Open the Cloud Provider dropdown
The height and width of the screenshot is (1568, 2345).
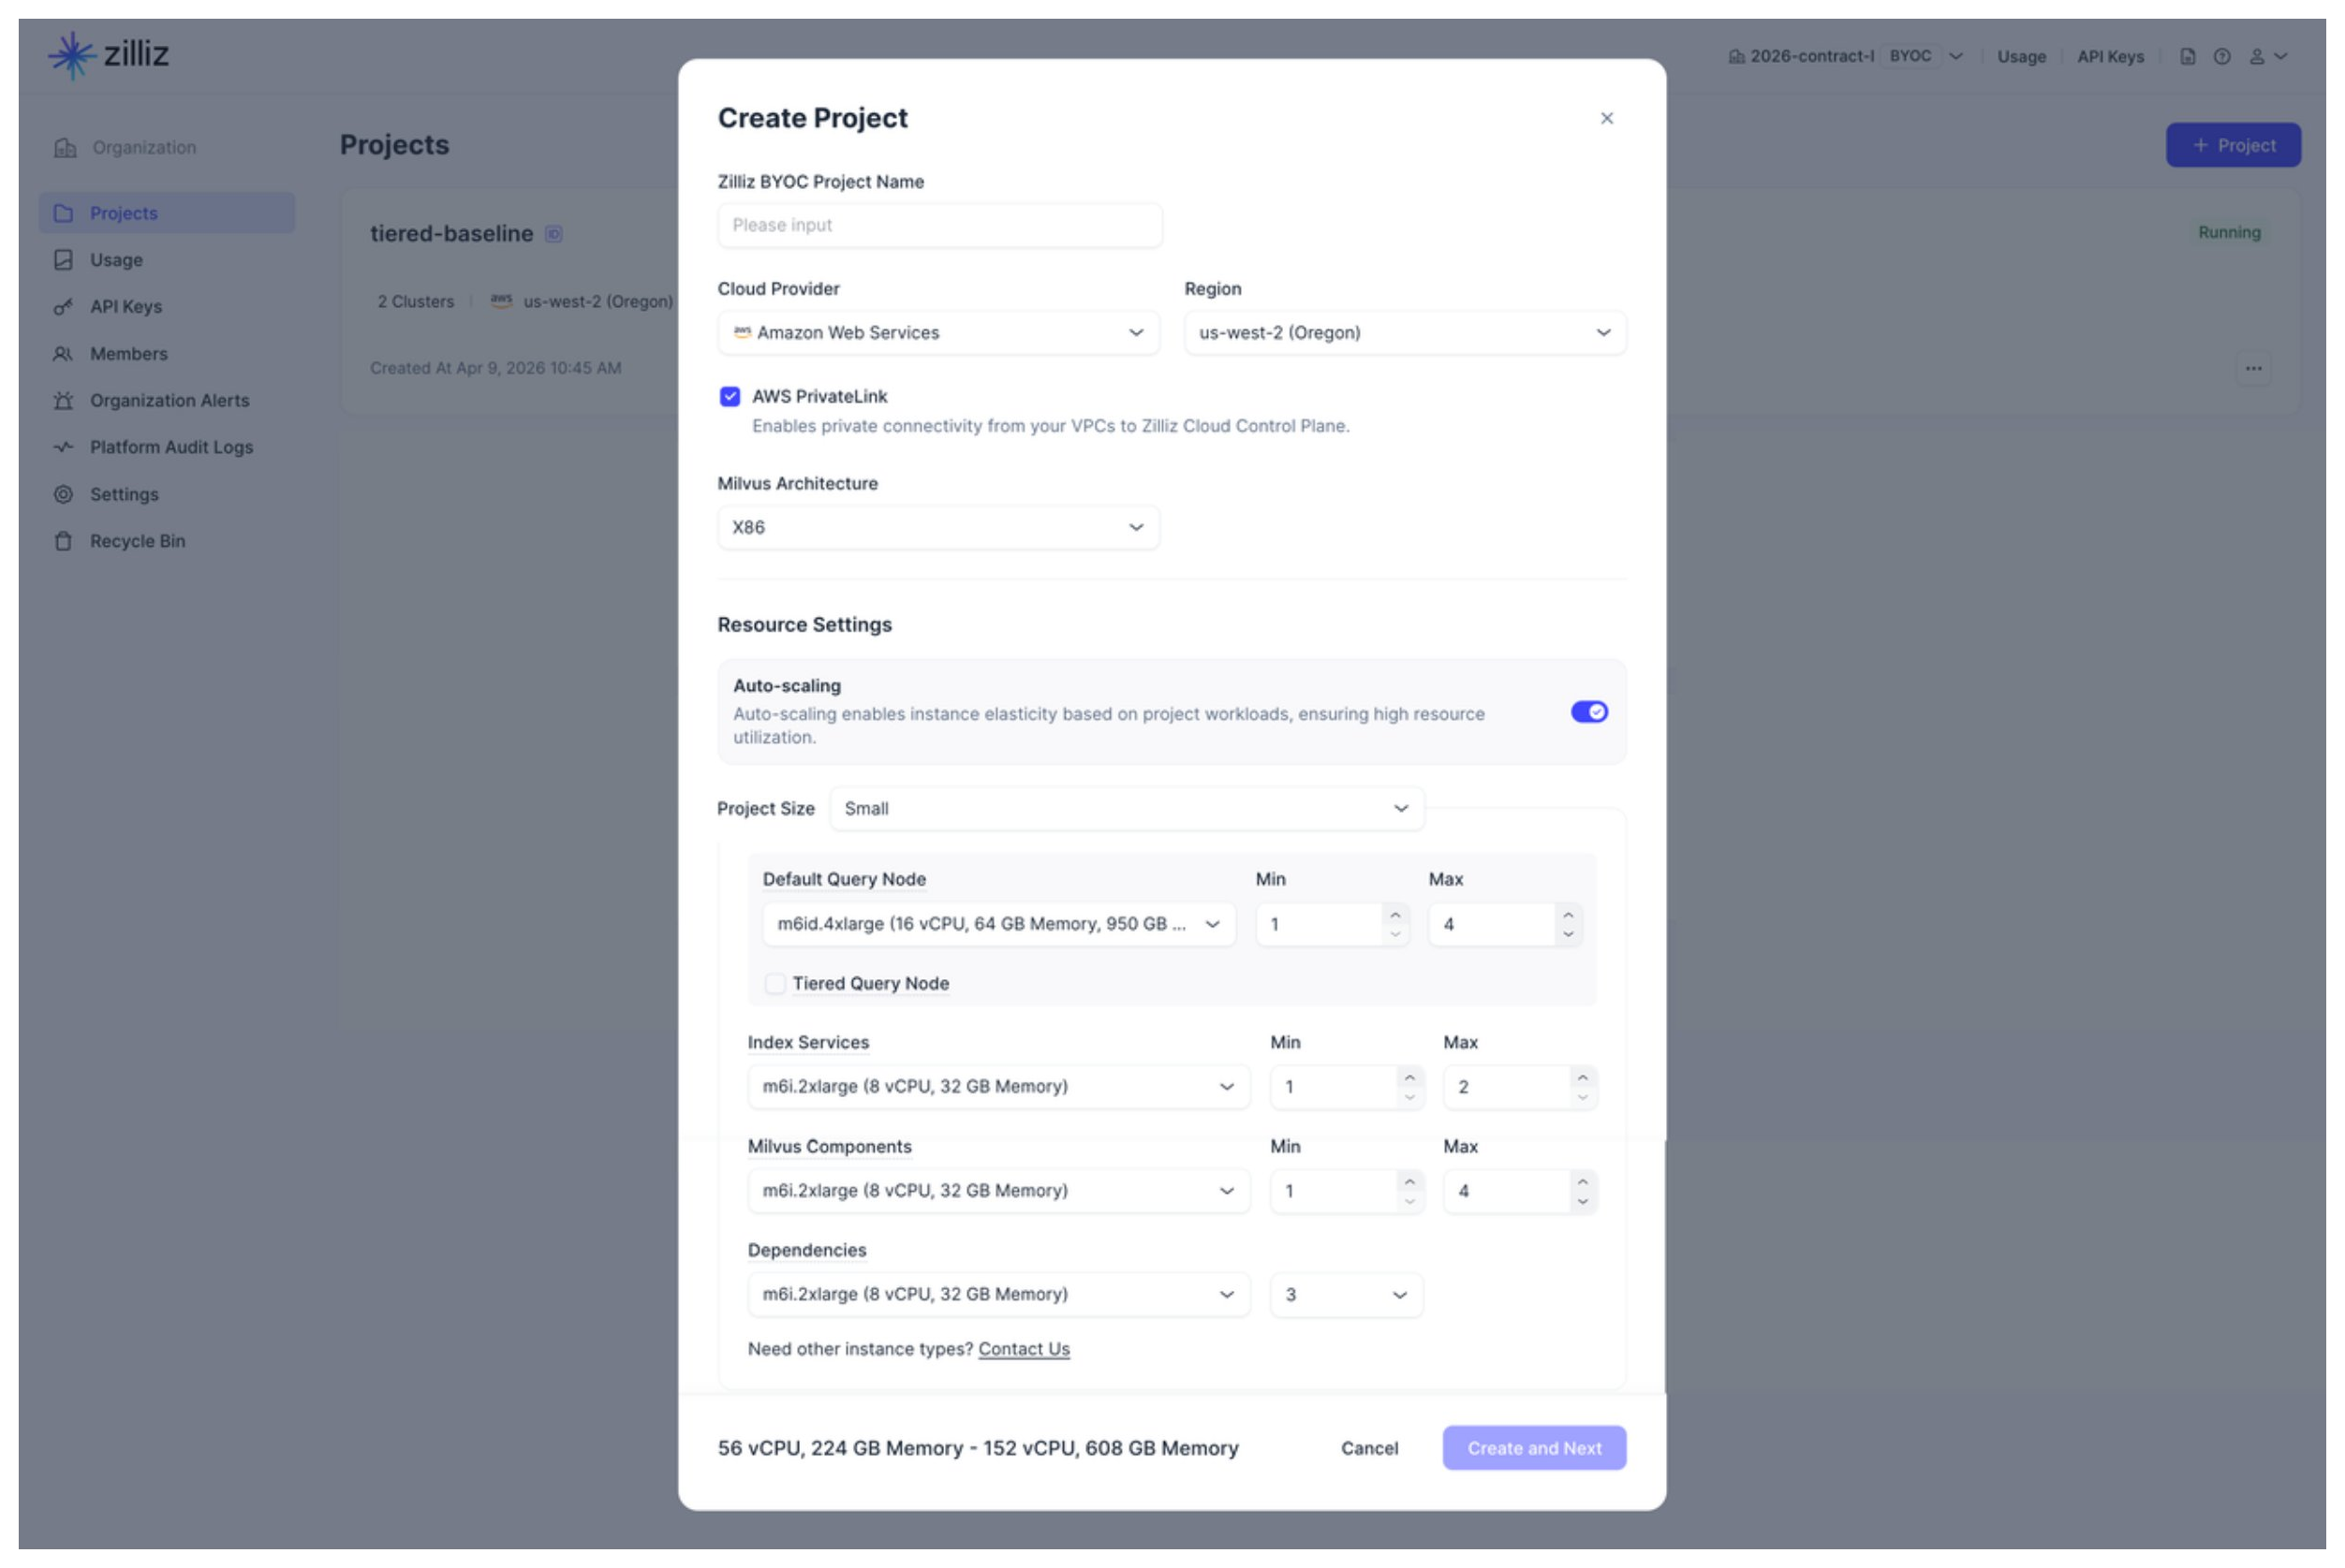coord(937,333)
